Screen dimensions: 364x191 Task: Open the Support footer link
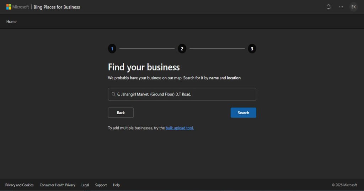coord(101,185)
